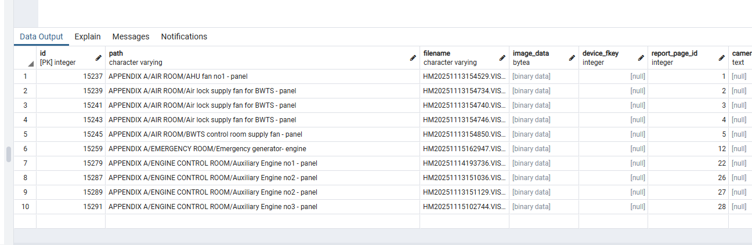Click the edit pencil icon in id column
The image size is (752, 245).
tap(99, 58)
